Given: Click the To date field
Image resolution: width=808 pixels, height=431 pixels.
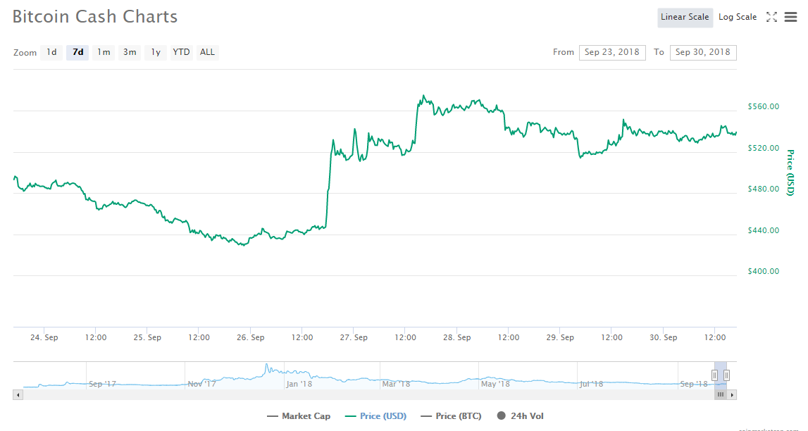Looking at the screenshot, I should tap(703, 52).
